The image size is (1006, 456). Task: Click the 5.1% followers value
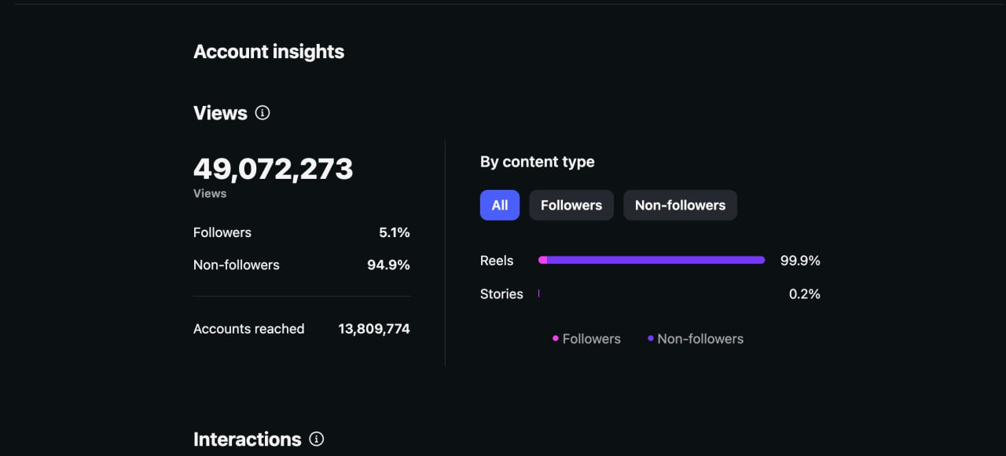[395, 232]
